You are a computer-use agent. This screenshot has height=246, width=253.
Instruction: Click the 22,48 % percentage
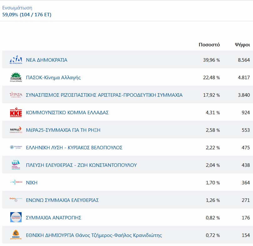click(x=211, y=78)
